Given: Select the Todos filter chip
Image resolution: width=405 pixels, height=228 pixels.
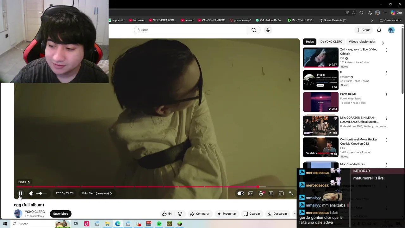Looking at the screenshot, I should (x=310, y=41).
